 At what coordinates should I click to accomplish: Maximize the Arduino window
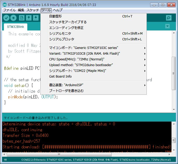click(163, 5)
